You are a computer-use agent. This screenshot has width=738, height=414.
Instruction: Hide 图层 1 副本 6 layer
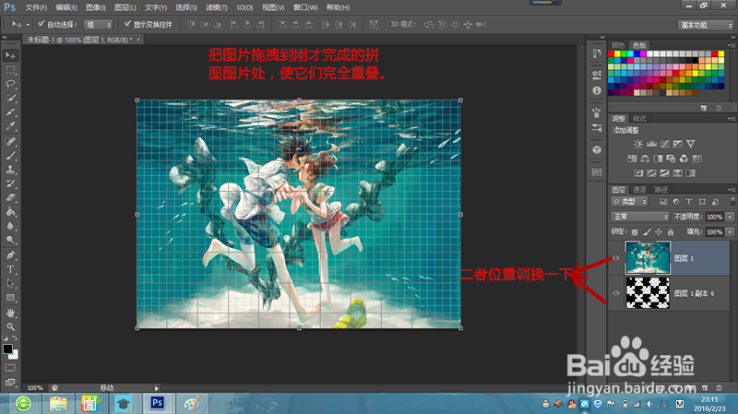[615, 293]
